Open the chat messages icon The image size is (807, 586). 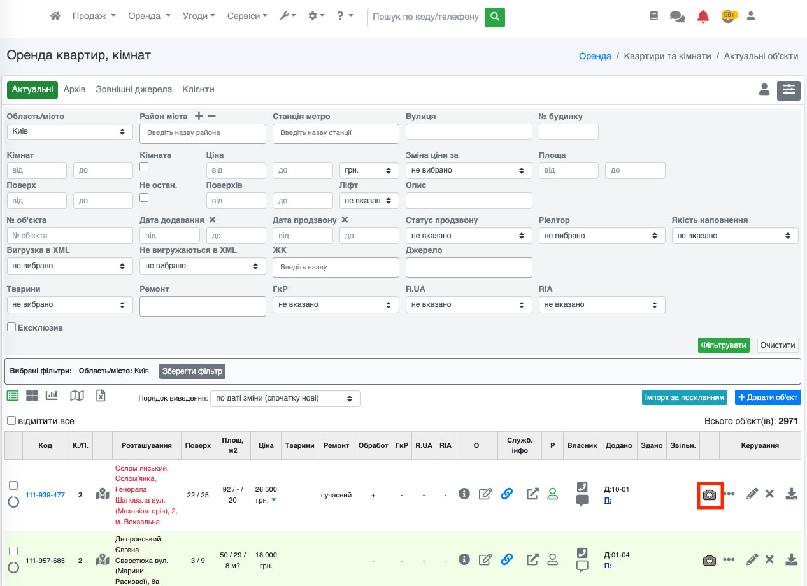(677, 17)
